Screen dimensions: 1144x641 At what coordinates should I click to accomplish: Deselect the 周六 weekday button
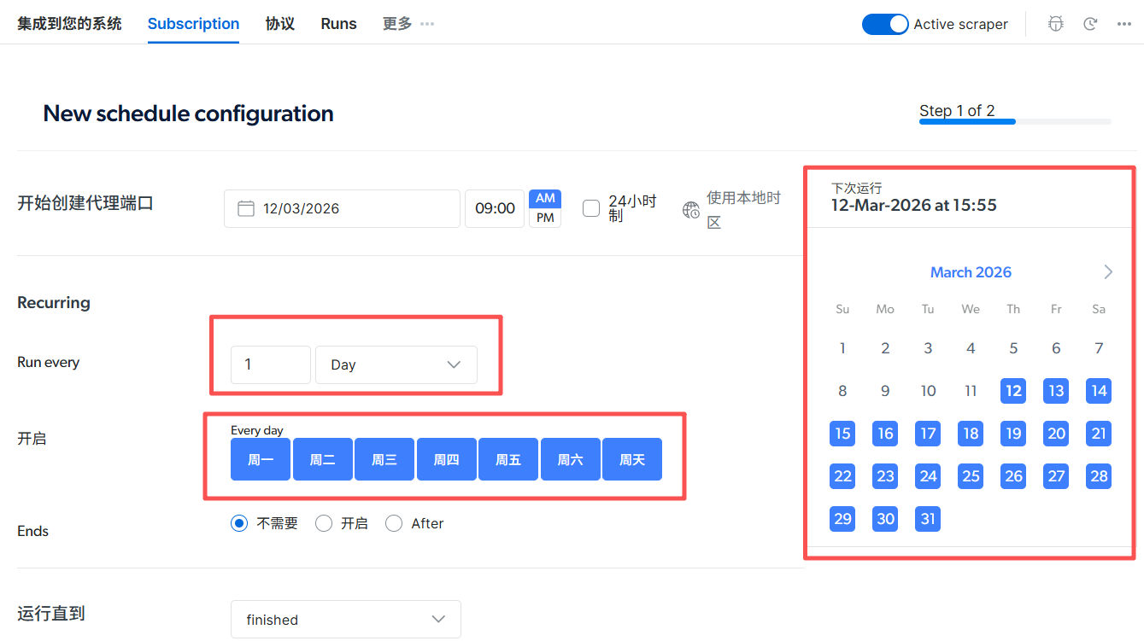[x=570, y=459]
